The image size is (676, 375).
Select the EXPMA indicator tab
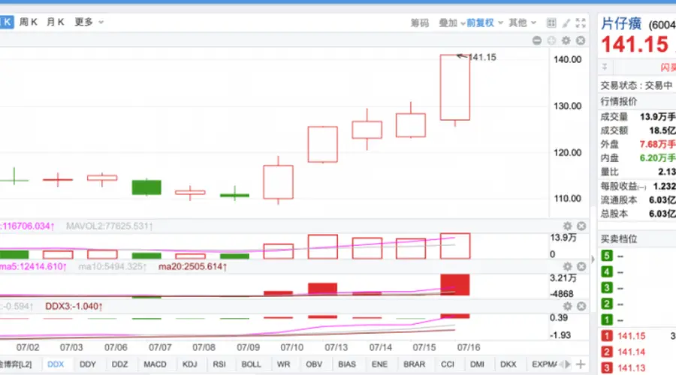coord(544,364)
